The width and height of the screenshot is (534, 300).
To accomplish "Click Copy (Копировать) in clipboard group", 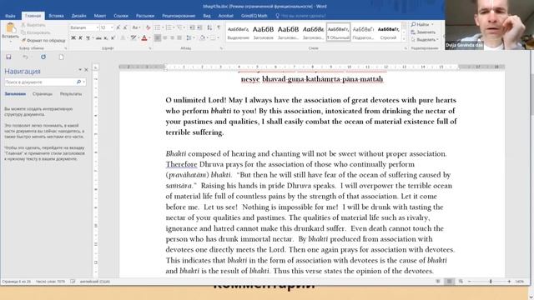I will 35,32.
